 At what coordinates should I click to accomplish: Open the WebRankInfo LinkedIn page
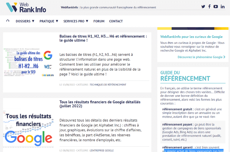[223, 7]
